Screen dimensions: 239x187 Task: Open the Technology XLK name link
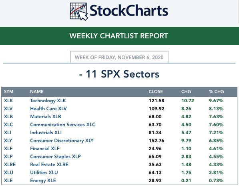coord(48,101)
